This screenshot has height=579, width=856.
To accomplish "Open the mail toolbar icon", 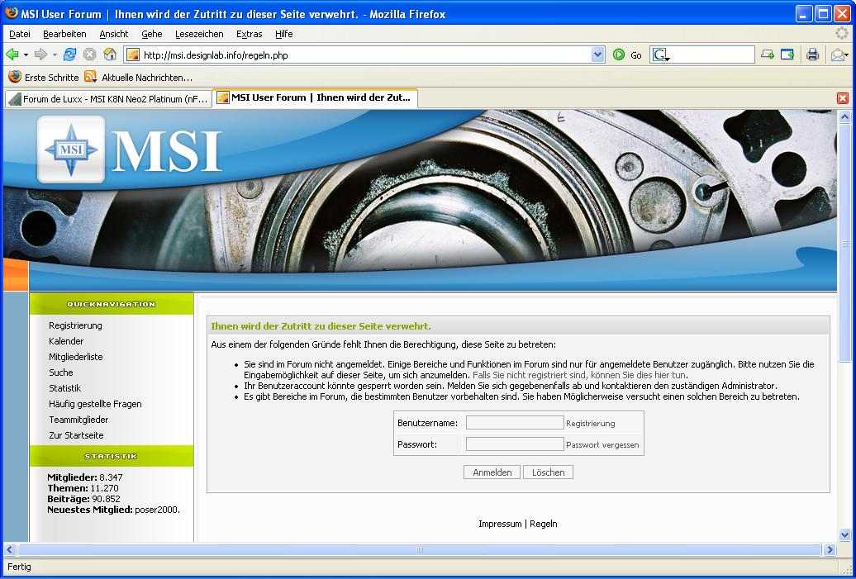I will tap(839, 55).
